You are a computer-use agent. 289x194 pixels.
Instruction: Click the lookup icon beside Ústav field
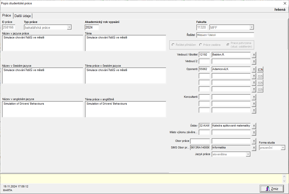tap(254, 126)
